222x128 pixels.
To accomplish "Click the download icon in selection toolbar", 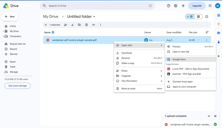I will [72, 25].
